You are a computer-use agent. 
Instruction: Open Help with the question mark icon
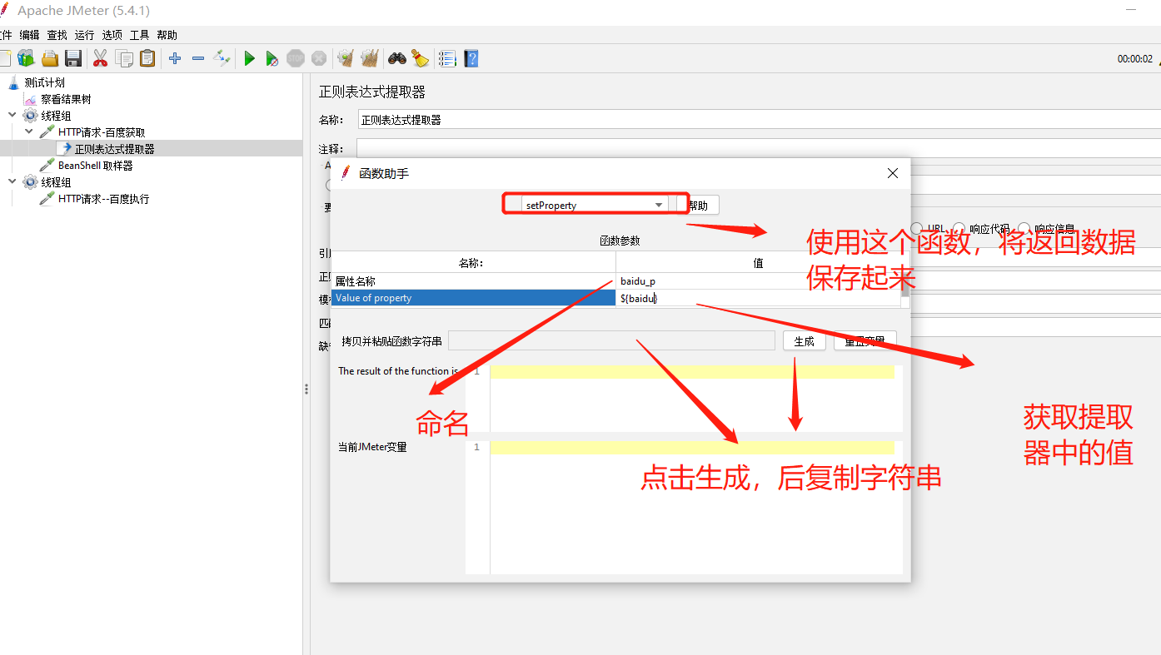pyautogui.click(x=471, y=58)
